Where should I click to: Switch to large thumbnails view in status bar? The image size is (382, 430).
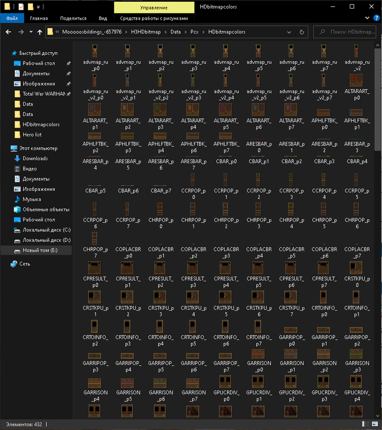click(374, 424)
